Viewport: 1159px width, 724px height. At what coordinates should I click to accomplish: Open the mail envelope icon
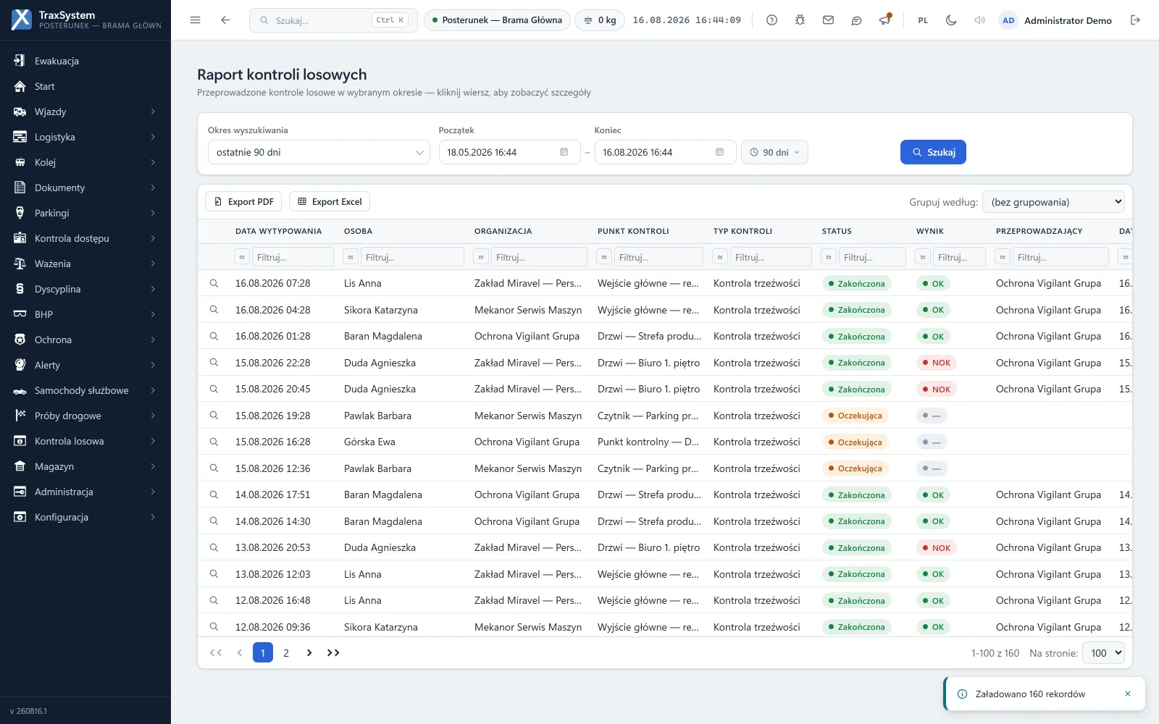tap(828, 20)
